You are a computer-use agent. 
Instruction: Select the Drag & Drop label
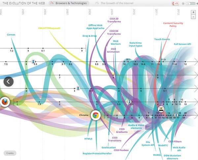(89, 36)
